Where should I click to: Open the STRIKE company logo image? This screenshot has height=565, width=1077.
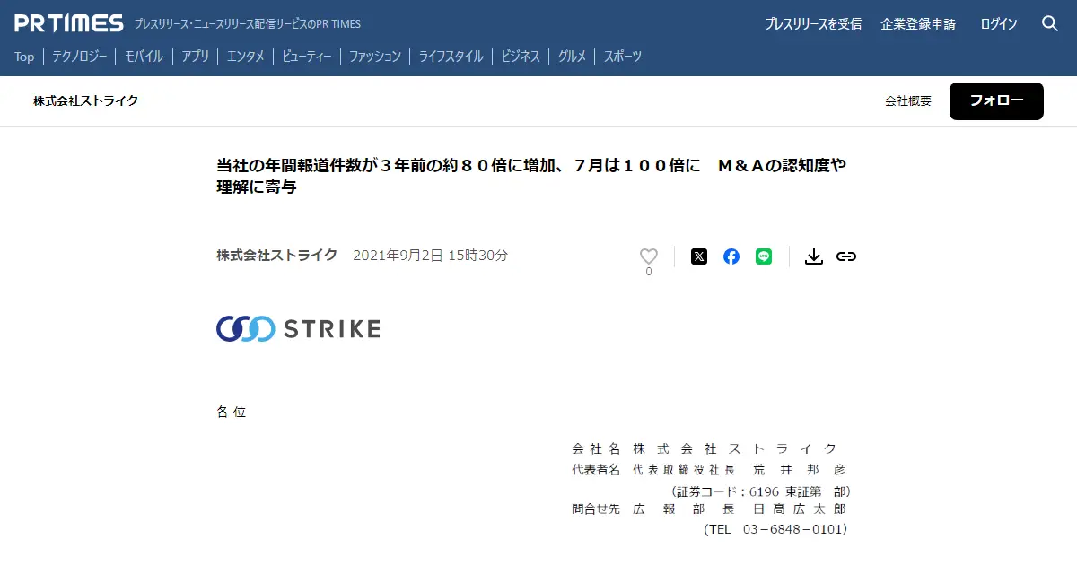click(298, 329)
